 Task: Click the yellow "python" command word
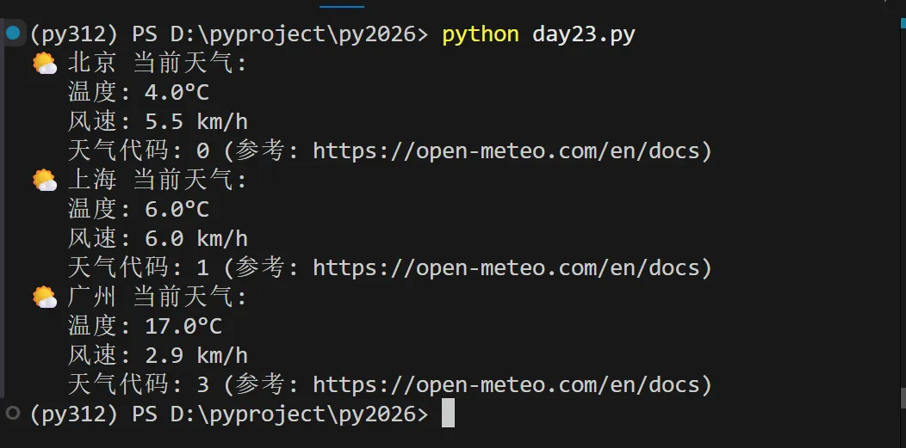(x=480, y=34)
